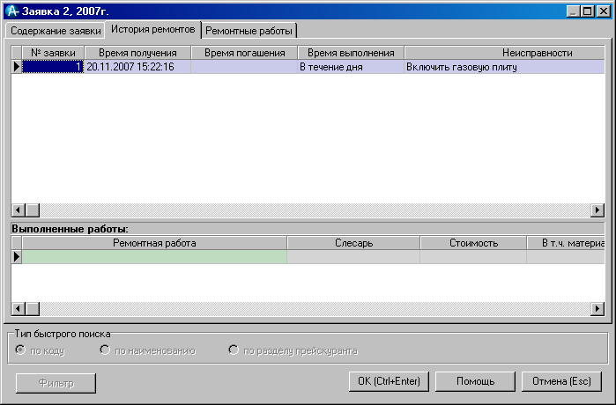Click the green 'Ремонтная работа' cell
616x405 pixels.
pos(154,257)
